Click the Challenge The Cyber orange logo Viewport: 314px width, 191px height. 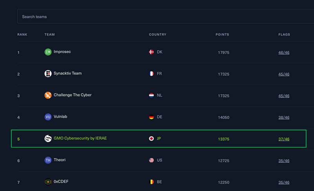point(48,95)
